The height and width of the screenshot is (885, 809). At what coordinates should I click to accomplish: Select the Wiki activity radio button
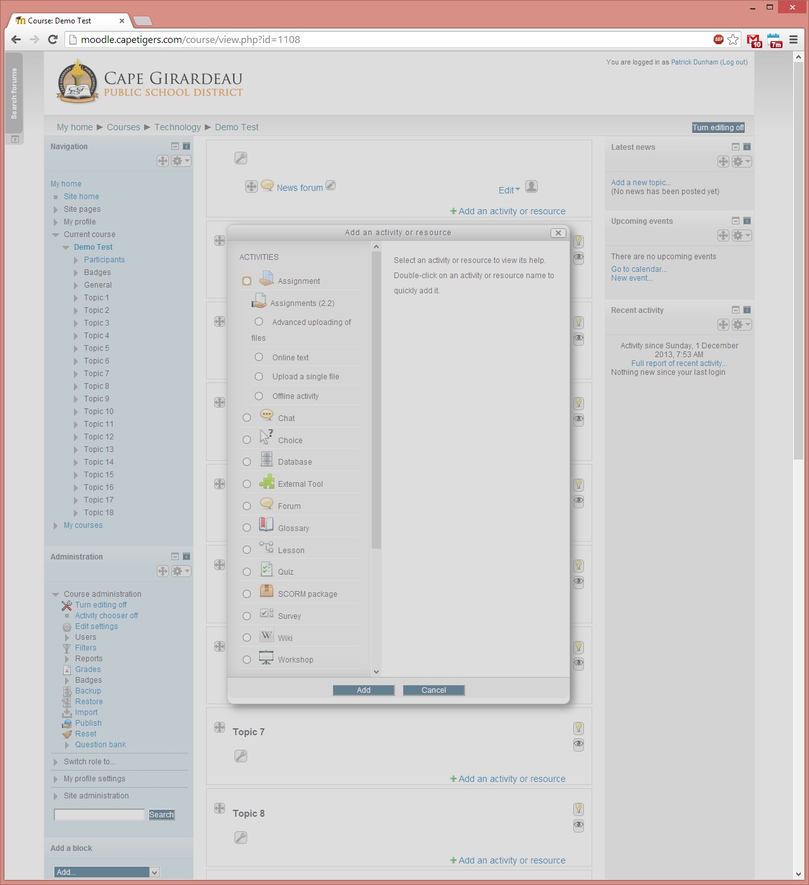point(247,638)
